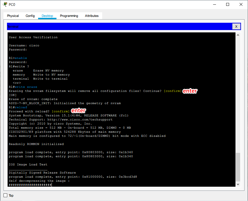248x201 pixels.
Task: Close the Terminal panel with X button
Action: pos(236,27)
